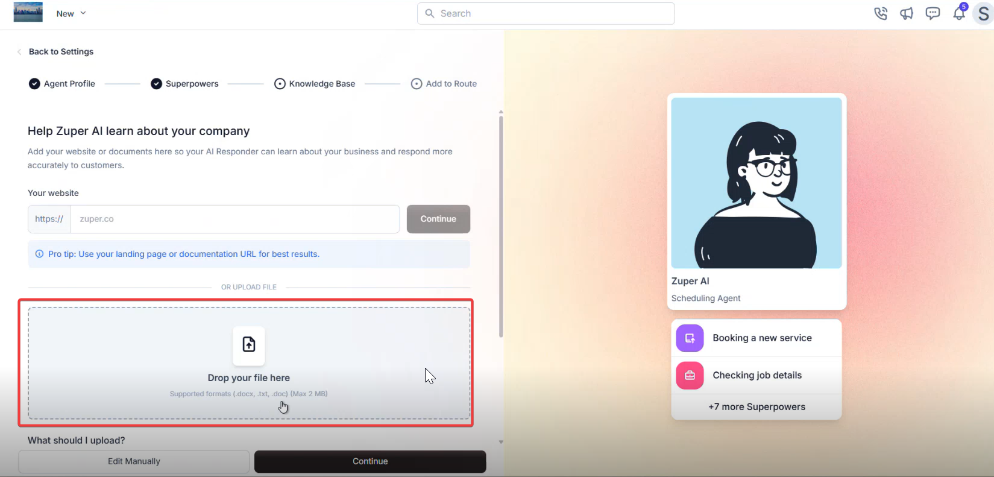This screenshot has width=994, height=477.
Task: Click the scrollbar down arrow
Action: (x=500, y=442)
